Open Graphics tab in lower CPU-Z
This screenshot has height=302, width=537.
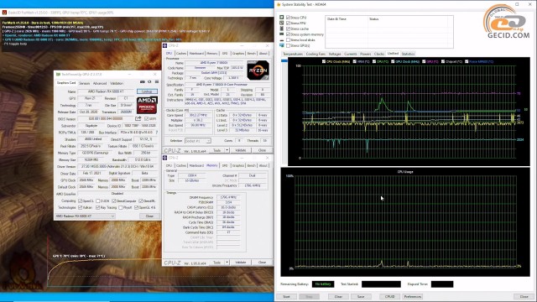[x=238, y=165]
